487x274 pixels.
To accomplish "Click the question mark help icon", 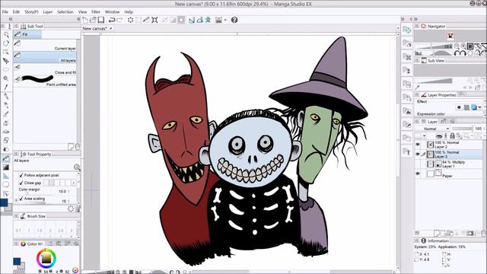I will 234,20.
